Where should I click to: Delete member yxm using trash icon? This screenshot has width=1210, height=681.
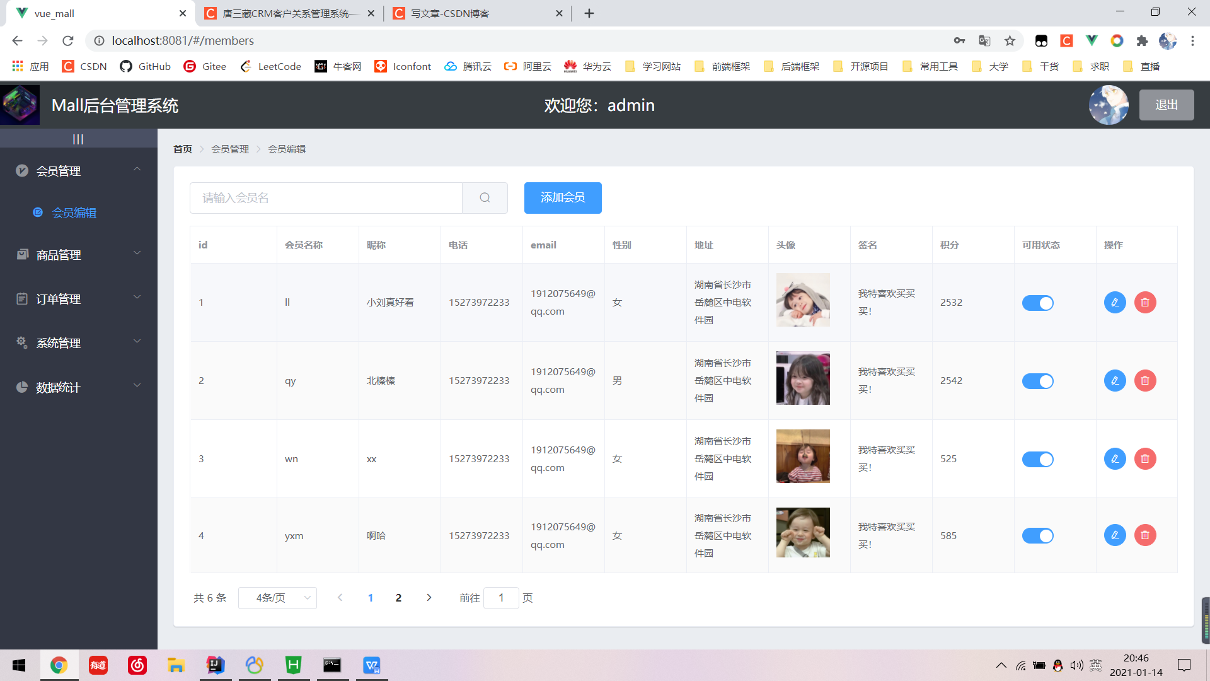(x=1145, y=535)
